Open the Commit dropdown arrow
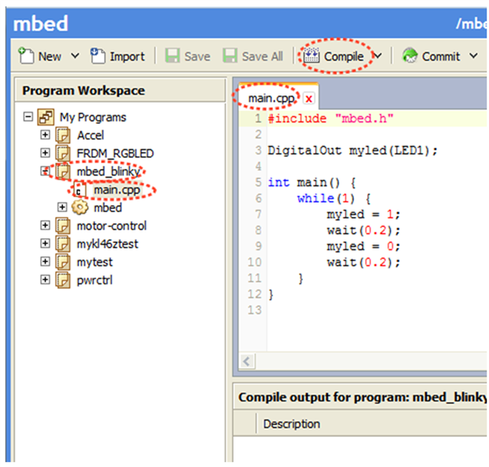Image resolution: width=489 pixels, height=467 pixels. [x=473, y=56]
